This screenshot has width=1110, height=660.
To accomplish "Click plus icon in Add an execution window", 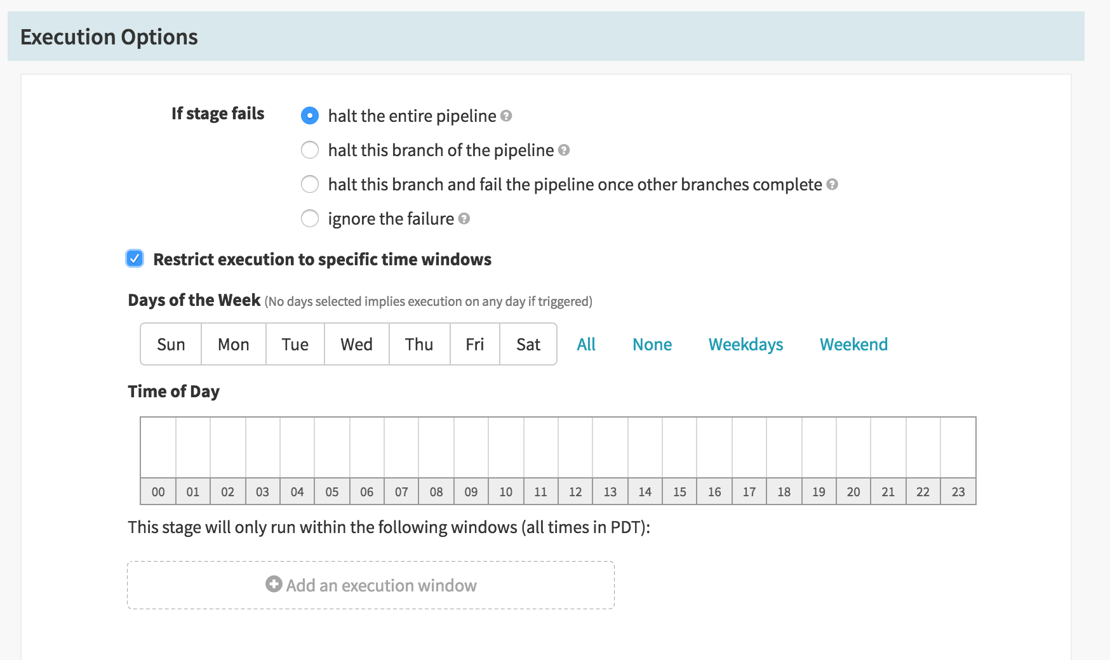I will click(x=274, y=584).
